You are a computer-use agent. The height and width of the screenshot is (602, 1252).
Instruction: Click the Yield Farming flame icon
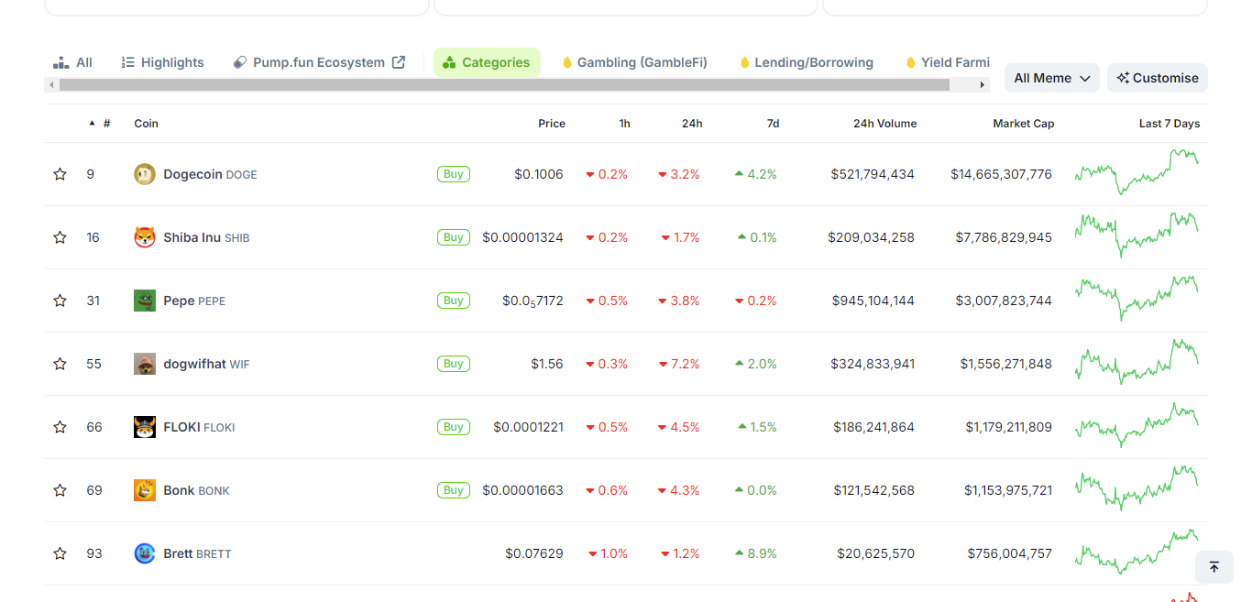[911, 62]
